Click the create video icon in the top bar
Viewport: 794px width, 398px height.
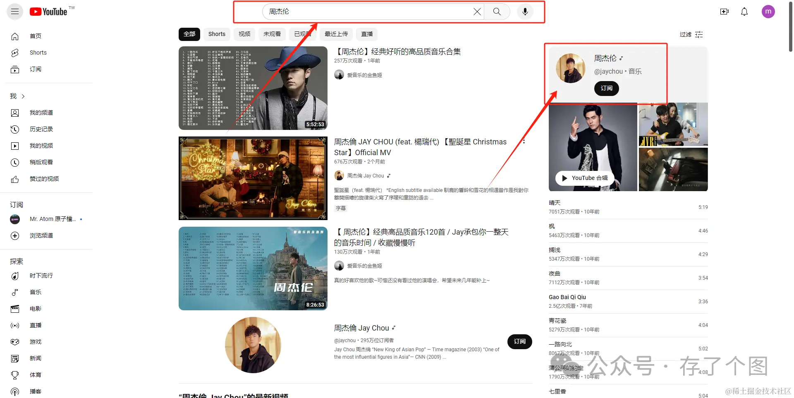click(725, 12)
